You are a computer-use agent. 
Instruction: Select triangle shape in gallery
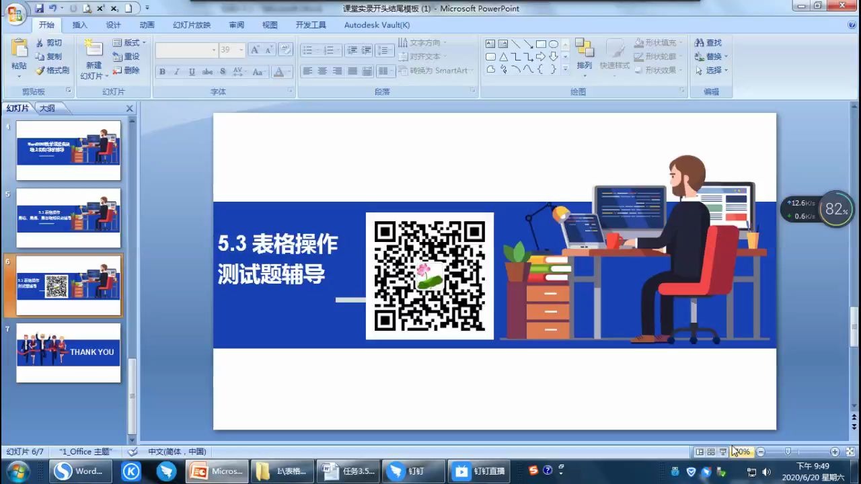(502, 57)
